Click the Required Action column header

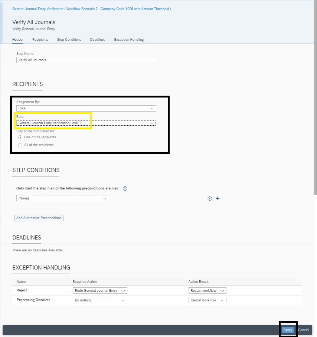point(85,282)
